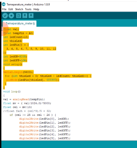
Task: Click the 'void loop()' line
Action: 12,92
